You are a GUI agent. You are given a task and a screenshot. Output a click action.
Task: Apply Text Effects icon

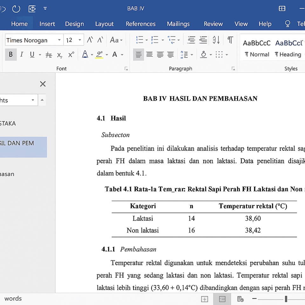(85, 54)
